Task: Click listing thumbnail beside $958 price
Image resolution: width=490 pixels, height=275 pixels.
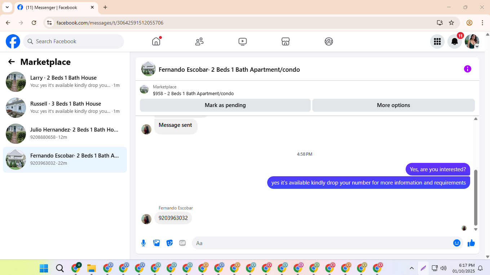Action: (144, 89)
